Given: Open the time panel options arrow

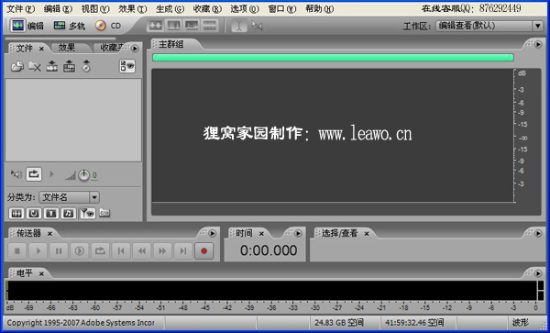Looking at the screenshot, I should [298, 233].
